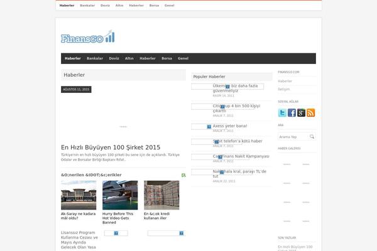Select Borsa in the dark navigation bar

[x=167, y=58]
